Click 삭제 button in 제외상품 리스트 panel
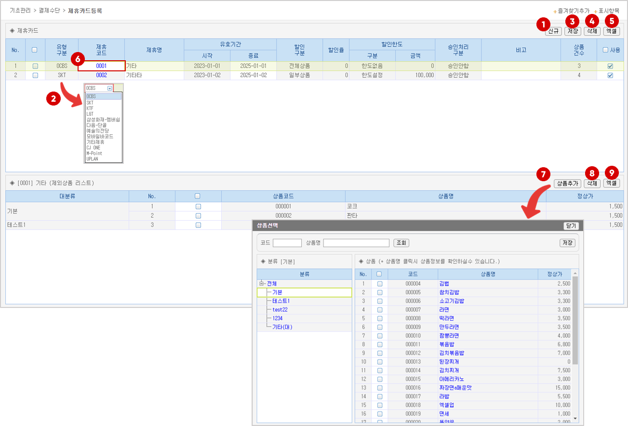The height and width of the screenshot is (426, 628). (592, 183)
